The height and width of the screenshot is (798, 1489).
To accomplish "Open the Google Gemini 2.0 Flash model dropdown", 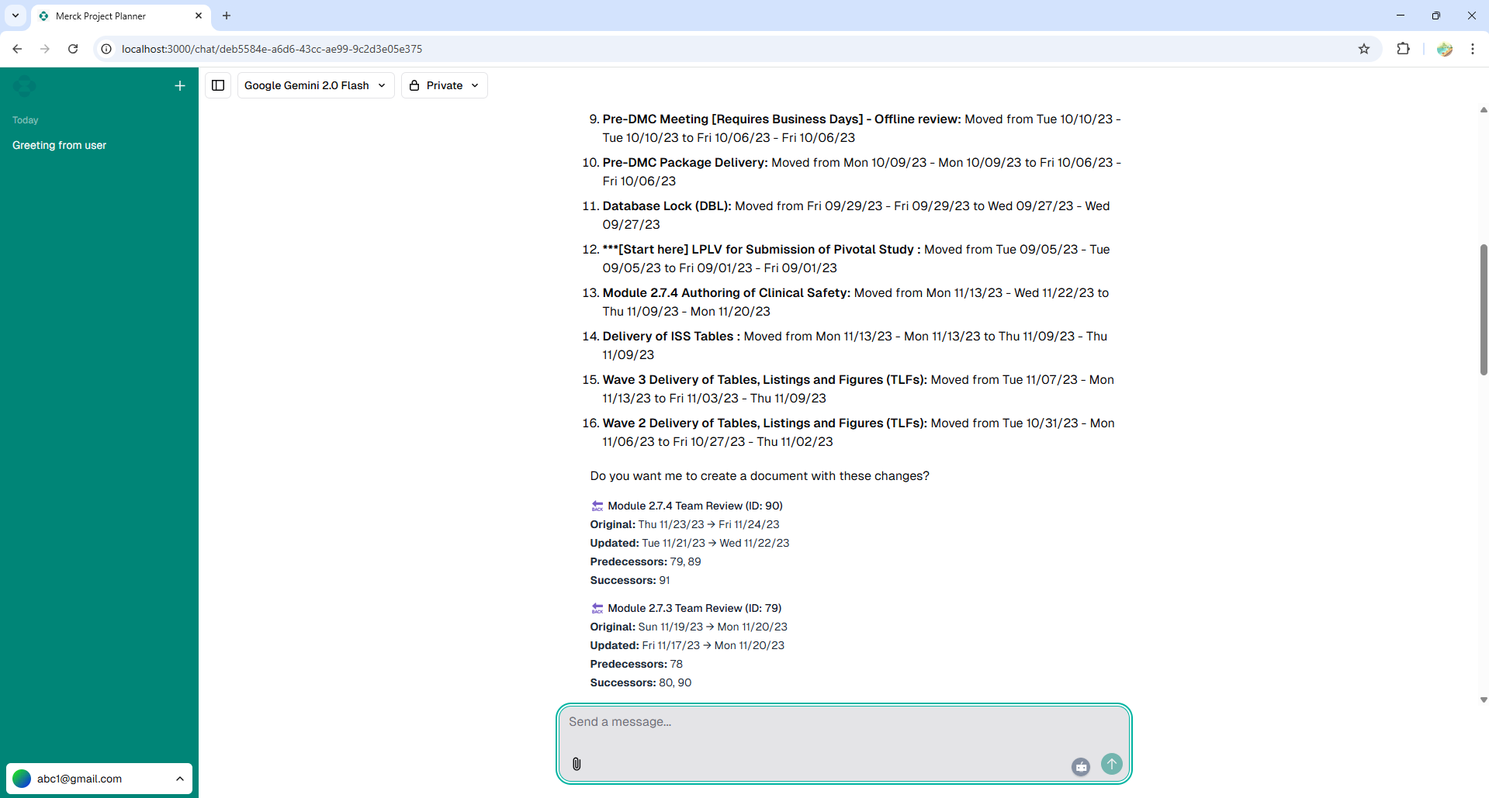I will (315, 85).
